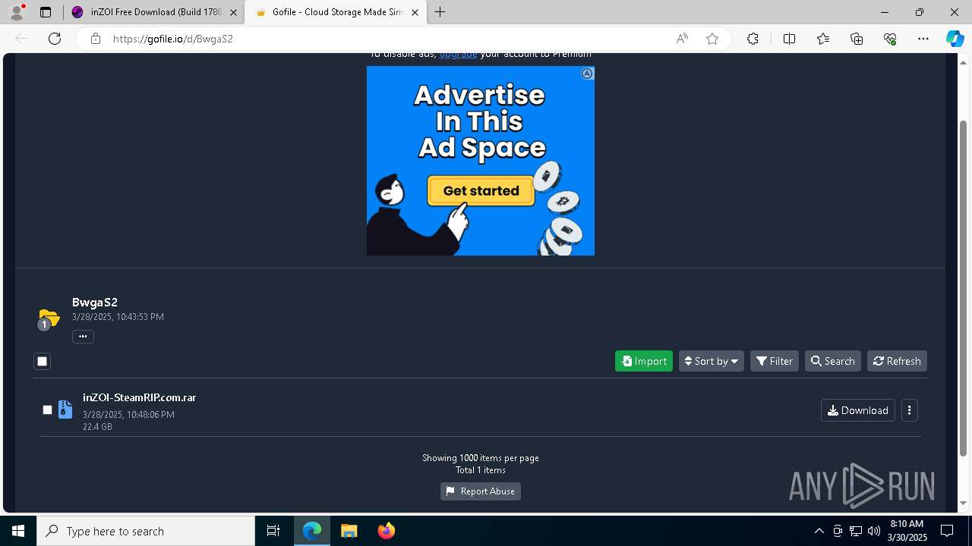972x546 pixels.
Task: Activate the Read aloud icon
Action: (682, 39)
